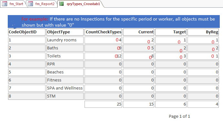Image resolution: width=223 pixels, height=128 pixels.
Task: Click the ByReg total 4
Action: (203, 104)
